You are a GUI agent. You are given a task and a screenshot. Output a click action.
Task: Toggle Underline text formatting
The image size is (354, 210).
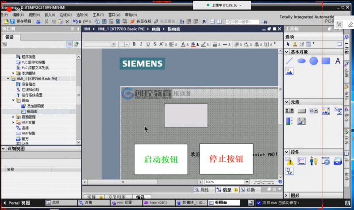(x=148, y=44)
